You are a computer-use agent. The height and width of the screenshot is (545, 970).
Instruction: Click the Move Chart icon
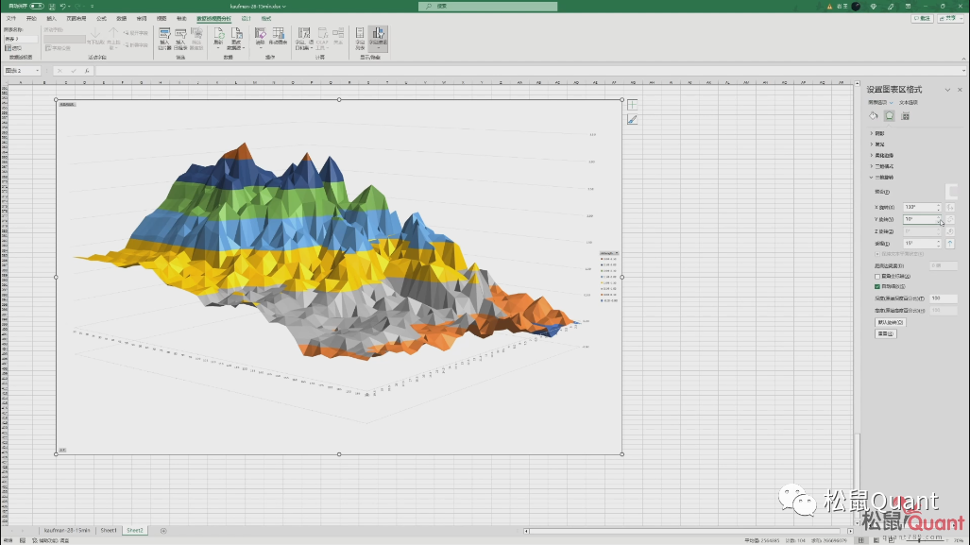(278, 37)
